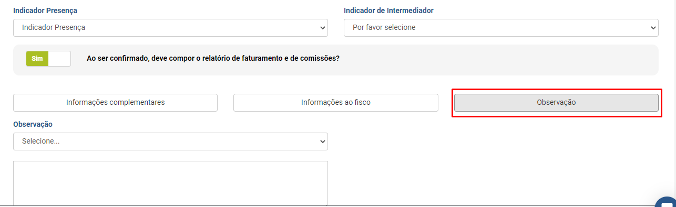The height and width of the screenshot is (207, 676).
Task: Click the white half of the Sim switch
Action: pos(59,59)
